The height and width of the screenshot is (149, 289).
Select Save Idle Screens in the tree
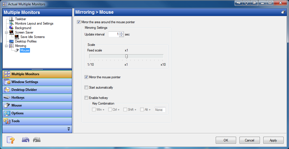(x=32, y=37)
